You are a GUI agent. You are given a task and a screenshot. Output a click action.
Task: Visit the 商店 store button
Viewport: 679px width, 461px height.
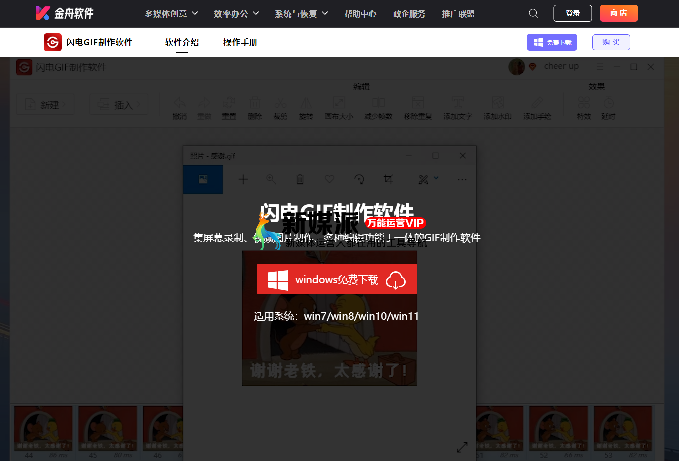(x=619, y=13)
